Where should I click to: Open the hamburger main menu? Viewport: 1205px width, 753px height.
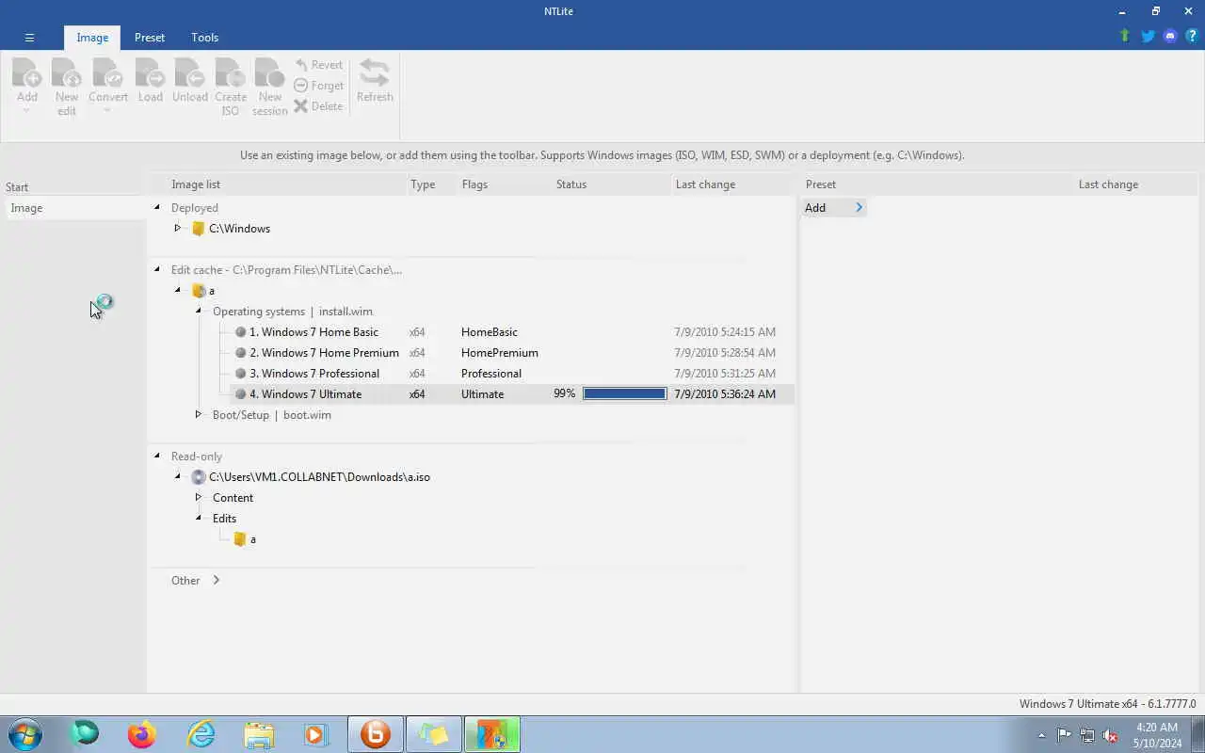(x=29, y=38)
